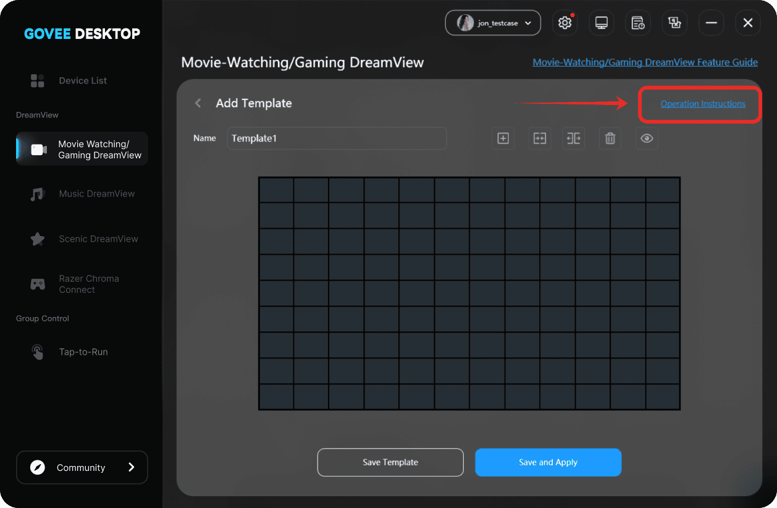777x508 pixels.
Task: Click the merge cells icon
Action: tap(539, 138)
